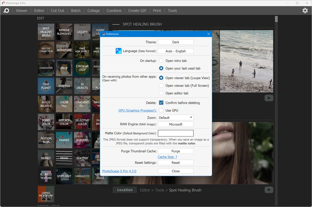Open the PhotoScape X Pro 4.3.0 link

coord(119,171)
